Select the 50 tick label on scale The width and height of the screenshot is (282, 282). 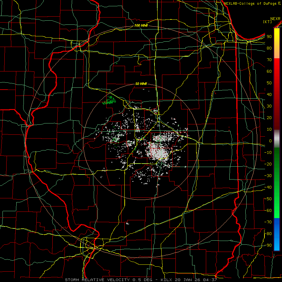tap(269, 83)
